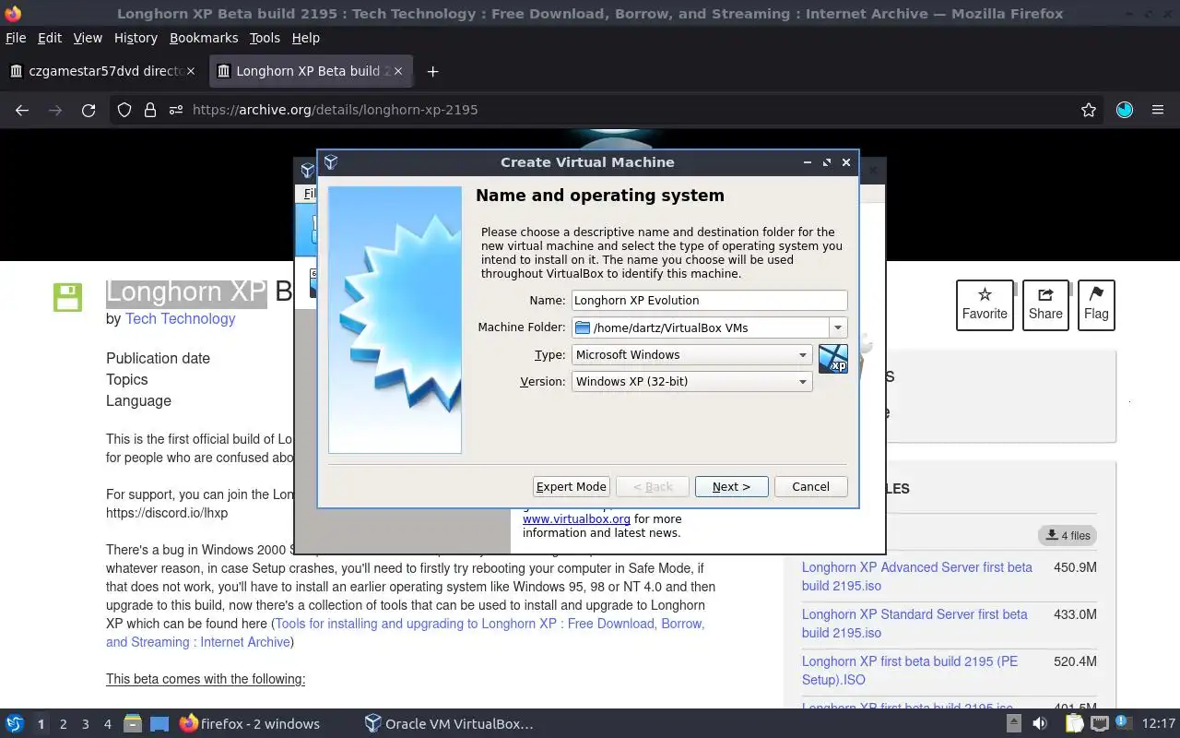This screenshot has height=738, width=1180.
Task: Open the start menu icon in taskbar
Action: [15, 724]
